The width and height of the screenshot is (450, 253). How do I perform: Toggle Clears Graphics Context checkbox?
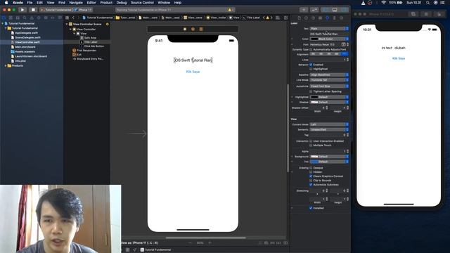click(311, 176)
